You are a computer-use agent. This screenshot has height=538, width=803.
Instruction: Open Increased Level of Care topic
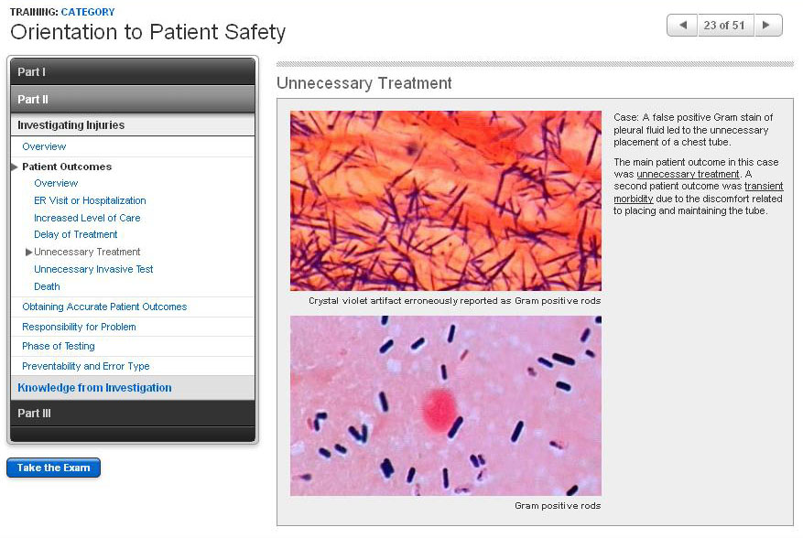[x=87, y=218]
